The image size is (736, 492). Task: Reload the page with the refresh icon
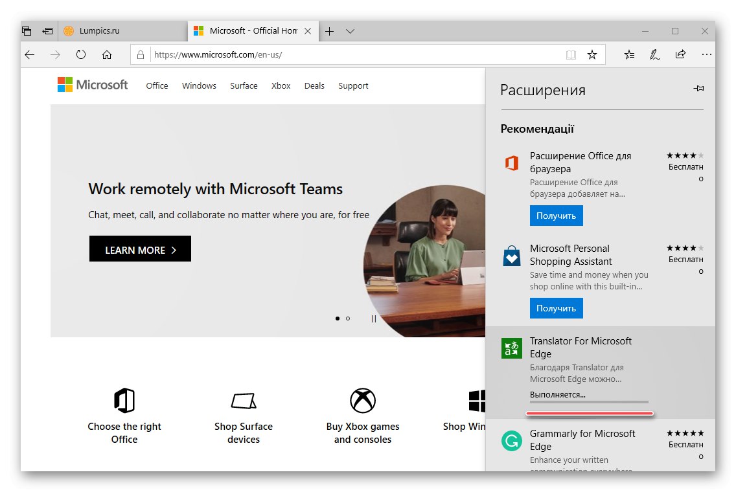tap(80, 55)
